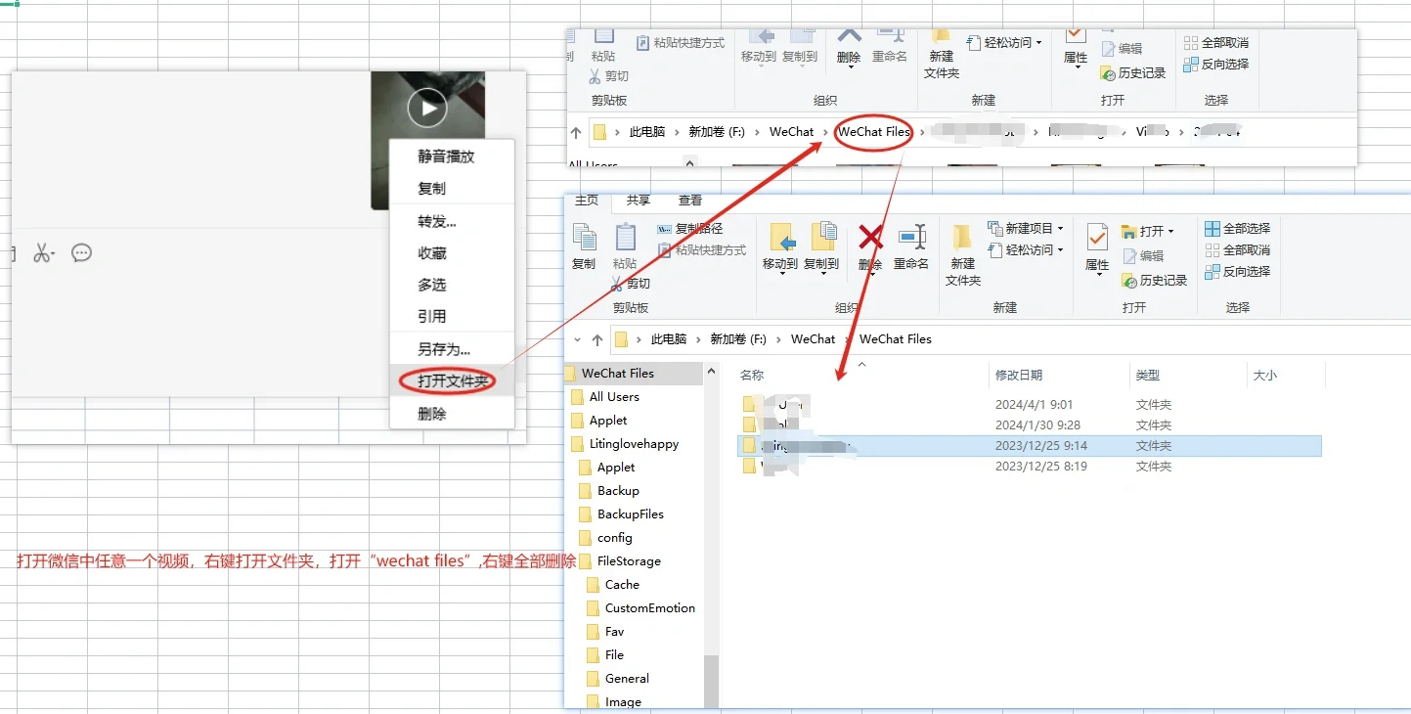Open 轻松访问 dropdown in lower explorer
1411x714 pixels.
(1026, 250)
